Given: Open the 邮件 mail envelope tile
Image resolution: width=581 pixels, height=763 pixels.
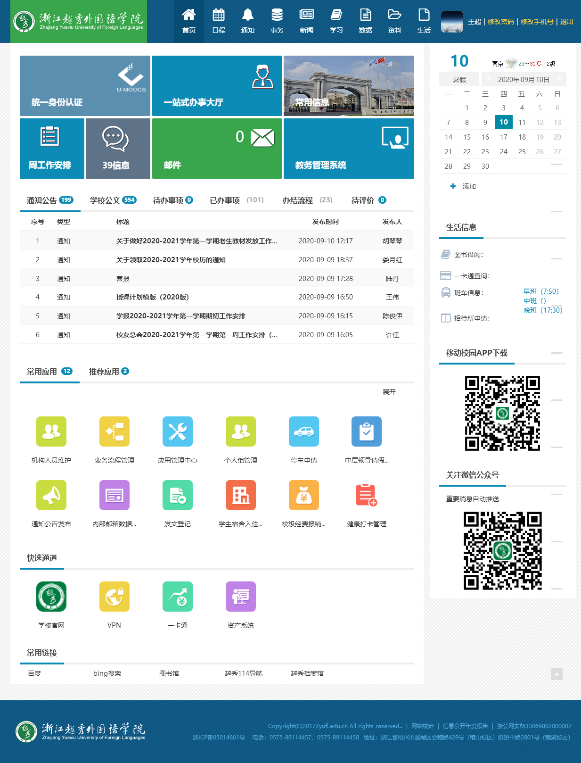Looking at the screenshot, I should point(217,149).
